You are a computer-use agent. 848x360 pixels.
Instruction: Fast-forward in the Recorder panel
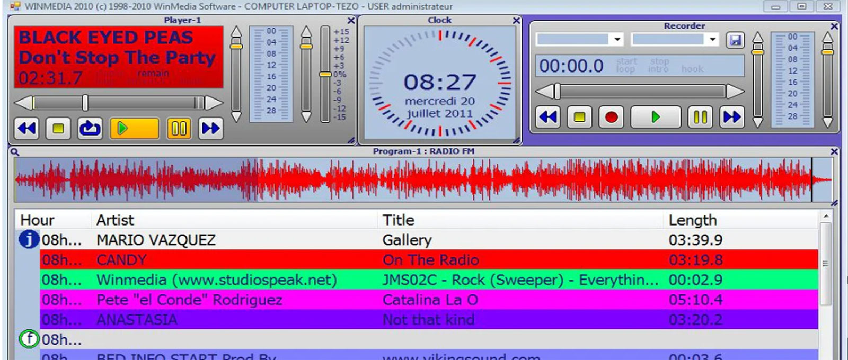pos(732,117)
